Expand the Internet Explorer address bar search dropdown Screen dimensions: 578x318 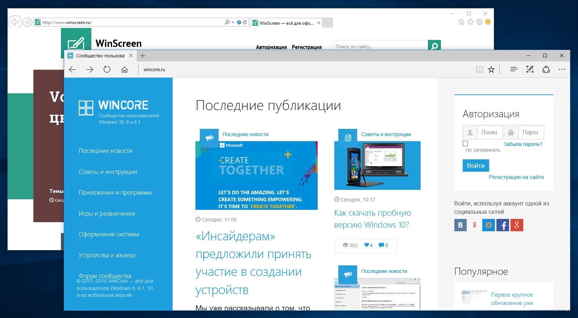[233, 22]
